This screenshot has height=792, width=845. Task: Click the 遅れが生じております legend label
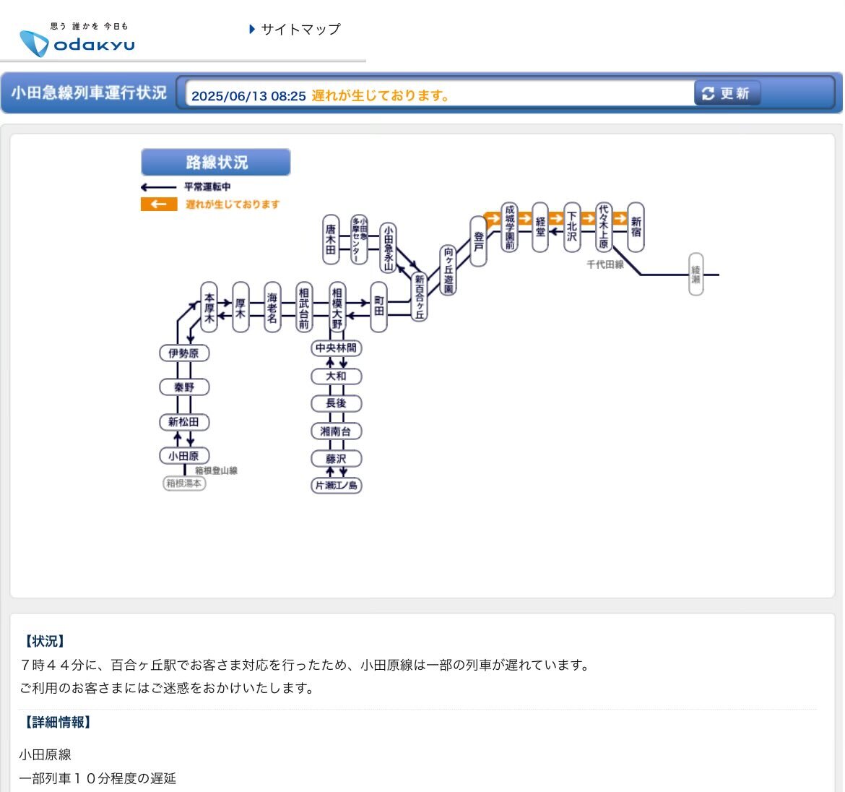point(233,205)
